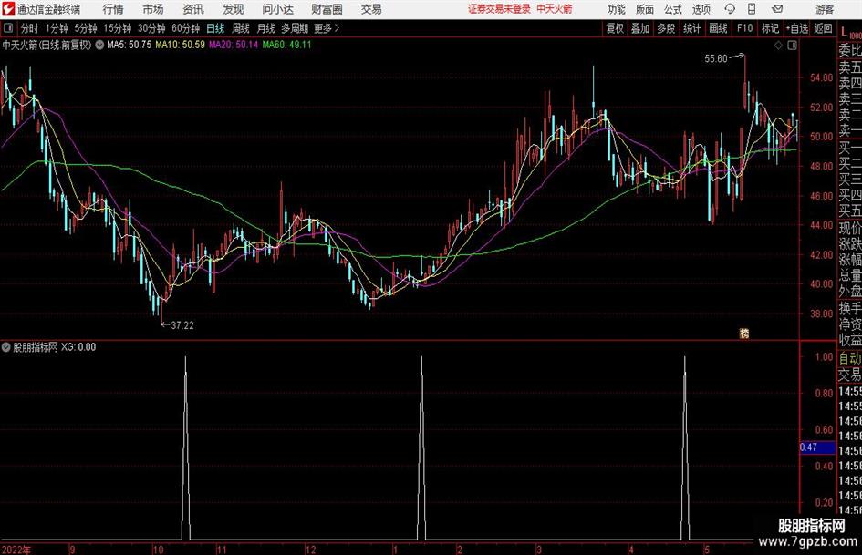Click the blue 0.47 axis value marker
The width and height of the screenshot is (862, 555).
pyautogui.click(x=817, y=447)
